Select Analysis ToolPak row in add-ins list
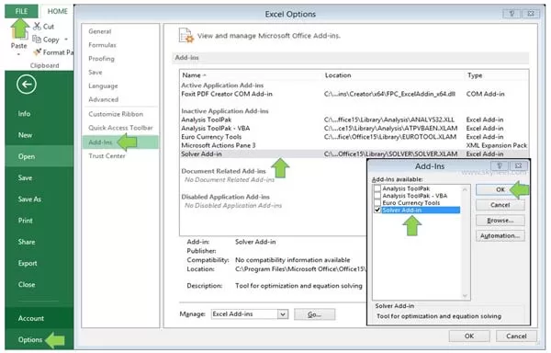The image size is (551, 353). tap(354, 120)
